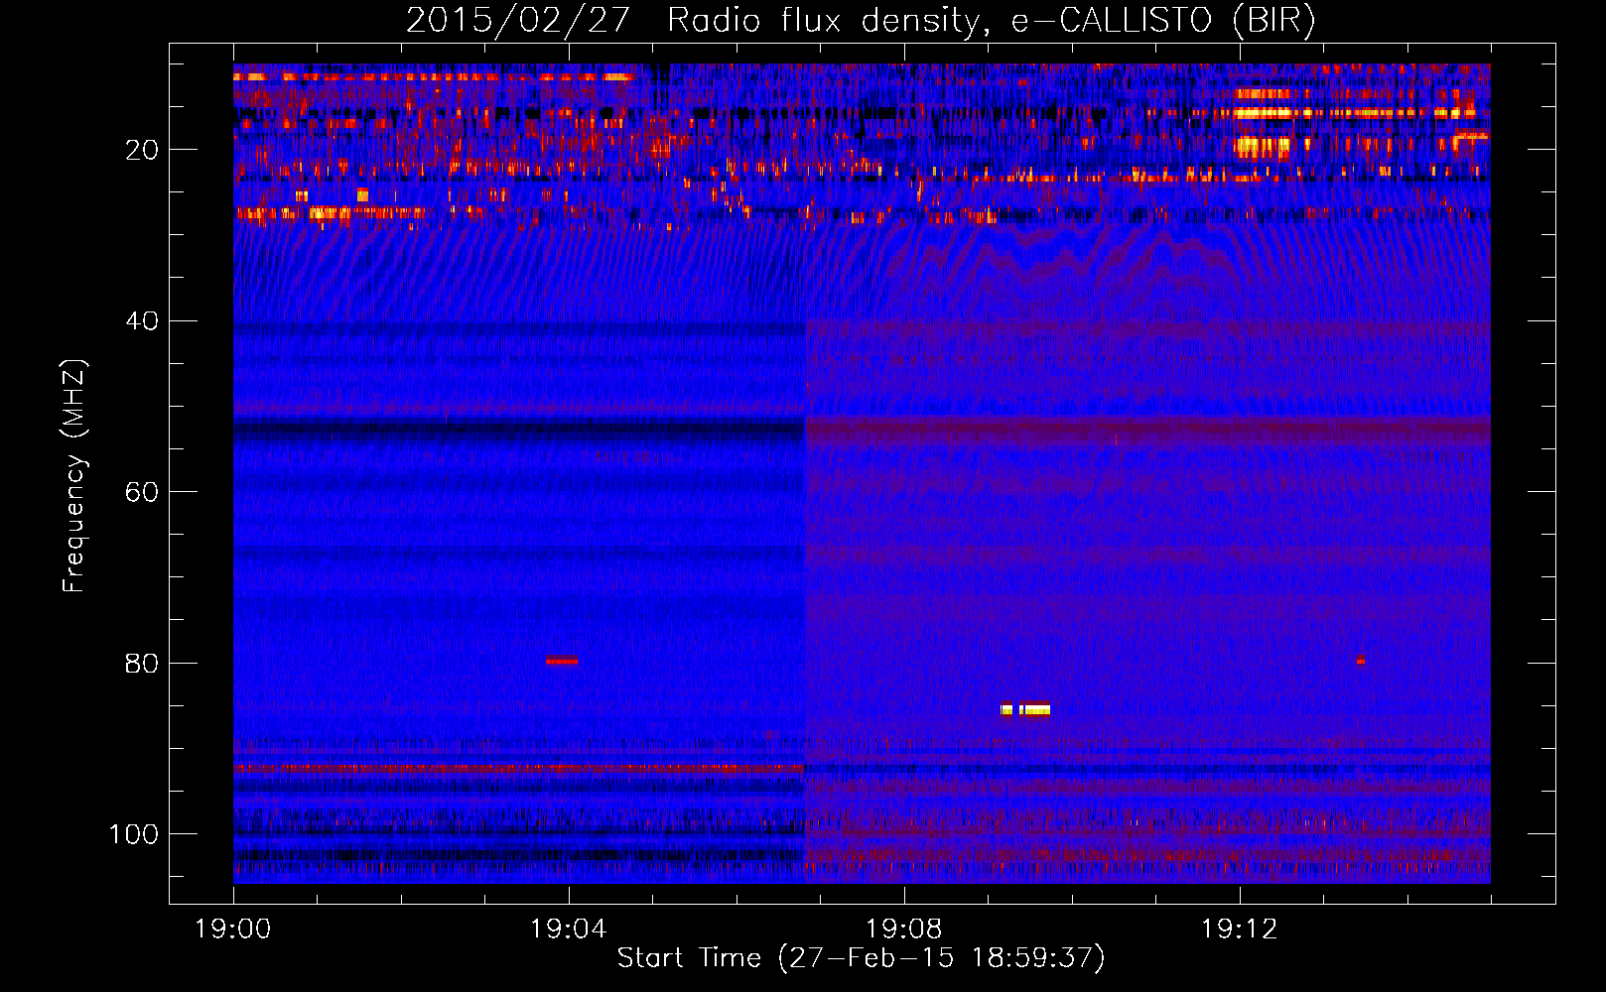
Task: Click the '19:08' time tick label
Action: tap(904, 930)
